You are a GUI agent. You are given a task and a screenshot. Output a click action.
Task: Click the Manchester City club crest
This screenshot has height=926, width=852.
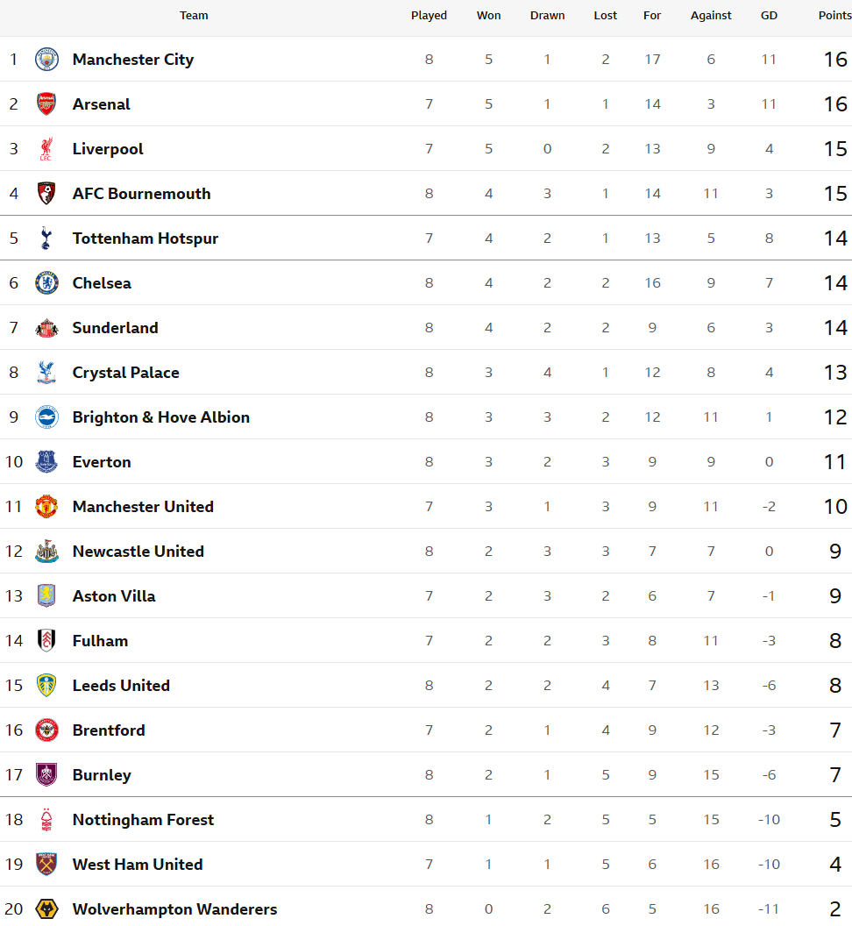click(46, 60)
